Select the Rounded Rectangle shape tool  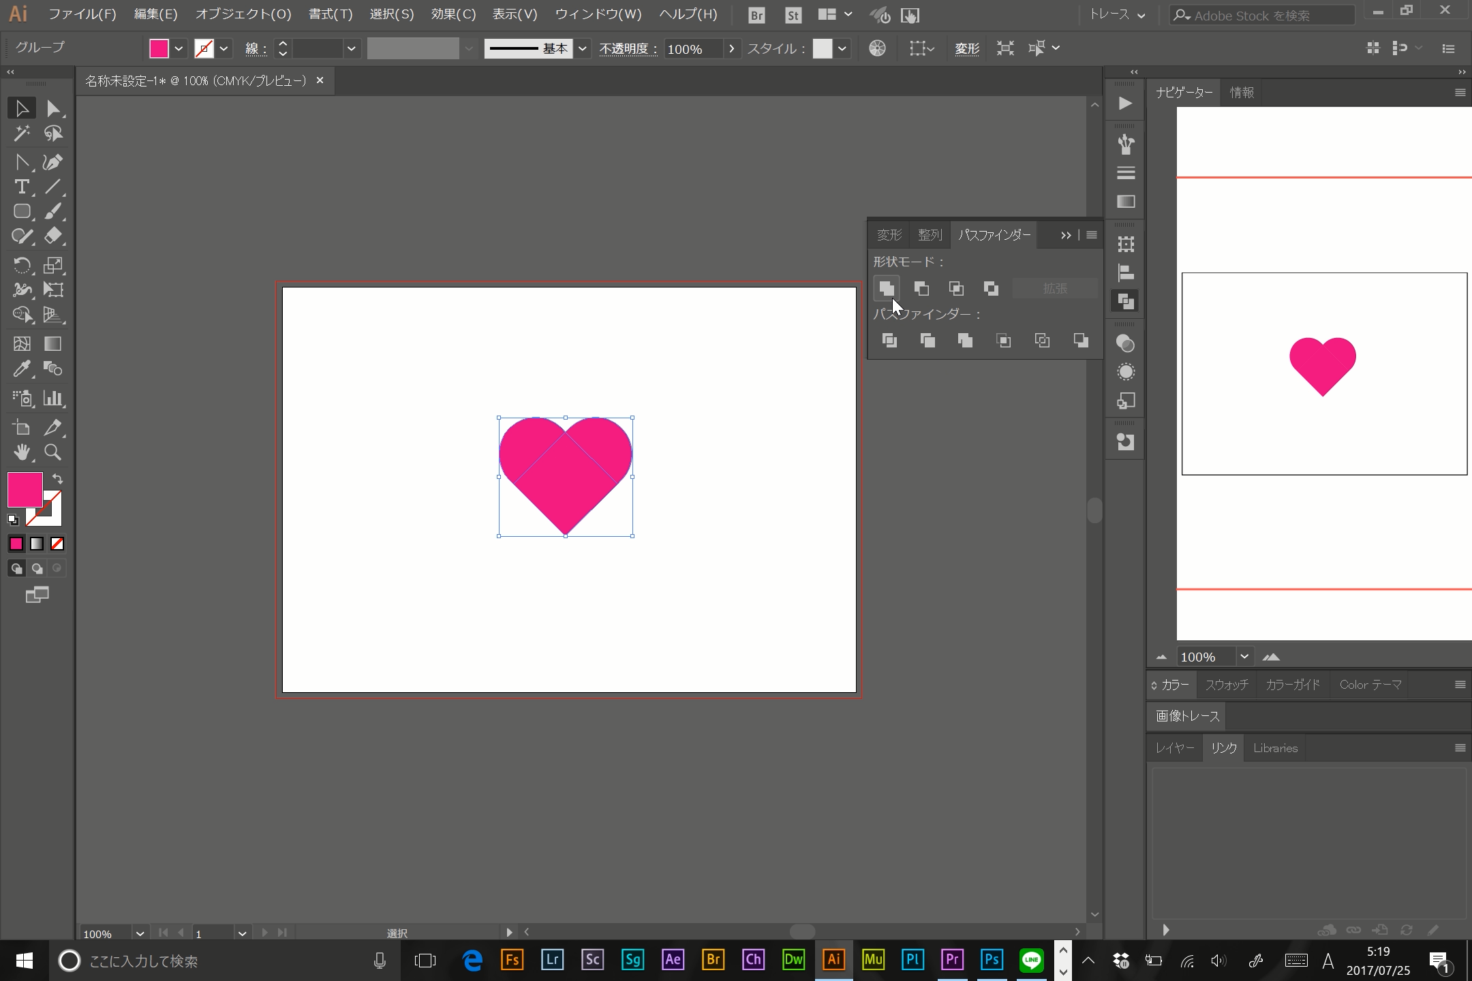pyautogui.click(x=22, y=212)
